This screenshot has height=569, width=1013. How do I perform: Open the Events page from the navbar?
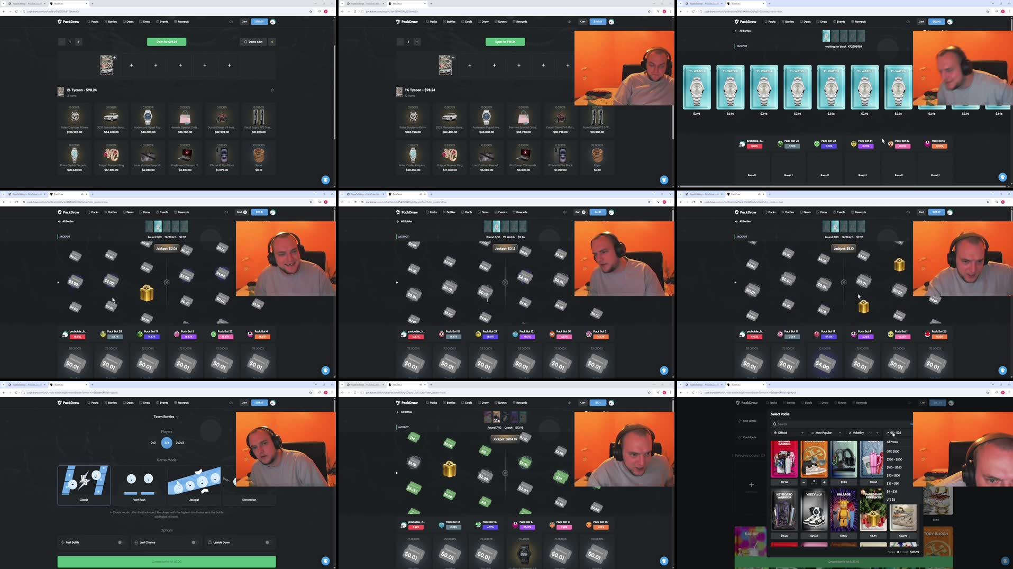(x=162, y=22)
